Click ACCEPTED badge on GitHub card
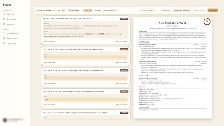The image size is (224, 126). coord(124,113)
